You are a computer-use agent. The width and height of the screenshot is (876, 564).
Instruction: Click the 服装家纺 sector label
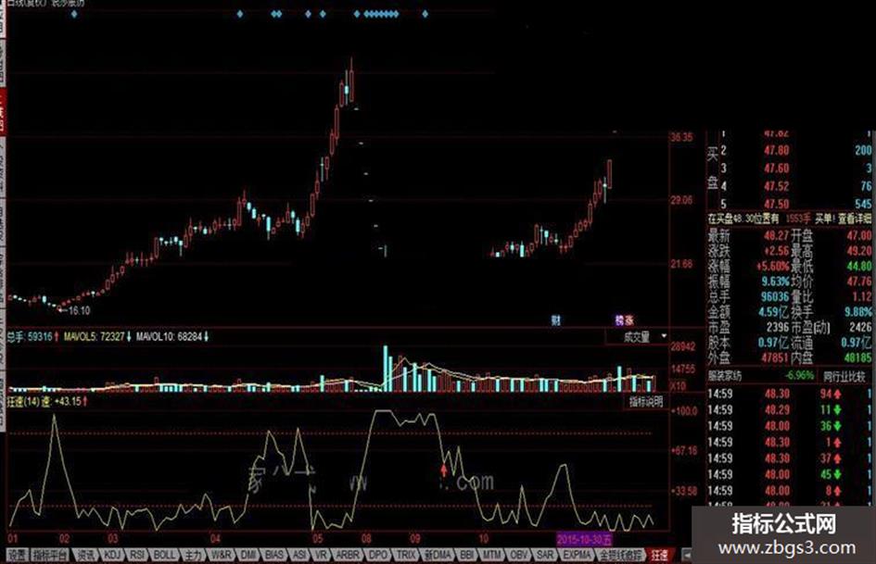pyautogui.click(x=725, y=376)
